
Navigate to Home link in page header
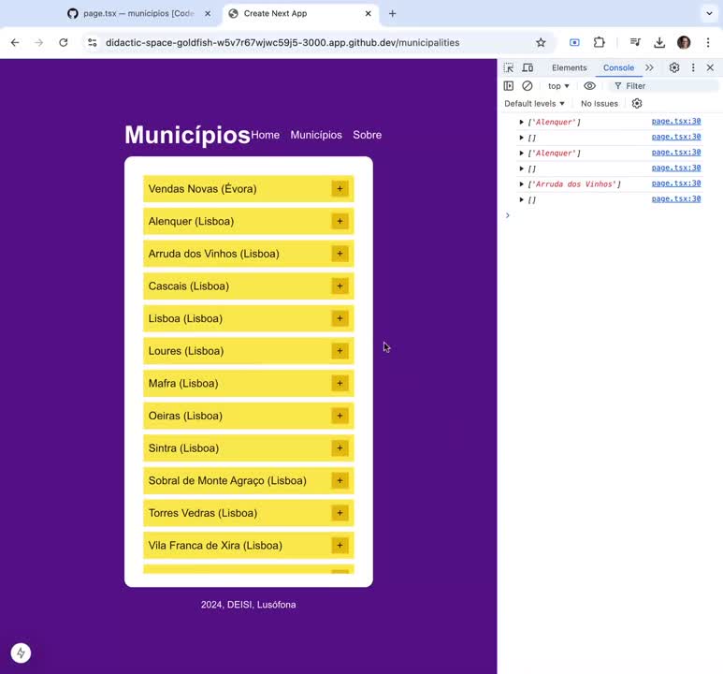265,135
